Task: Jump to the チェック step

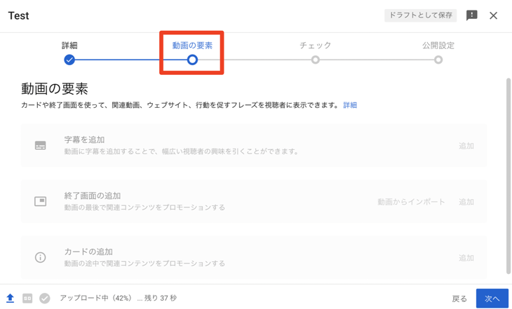Action: click(x=316, y=60)
